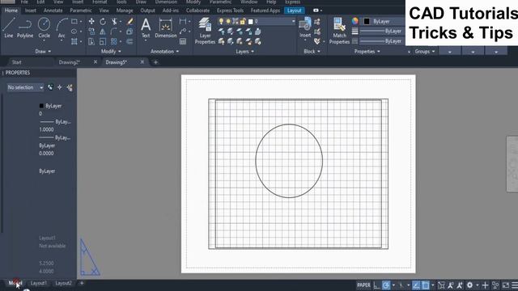This screenshot has height=291, width=518.
Task: Open the No selection dropdown
Action: [x=25, y=87]
